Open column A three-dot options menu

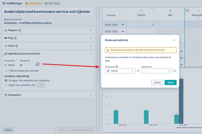pos(153,10)
